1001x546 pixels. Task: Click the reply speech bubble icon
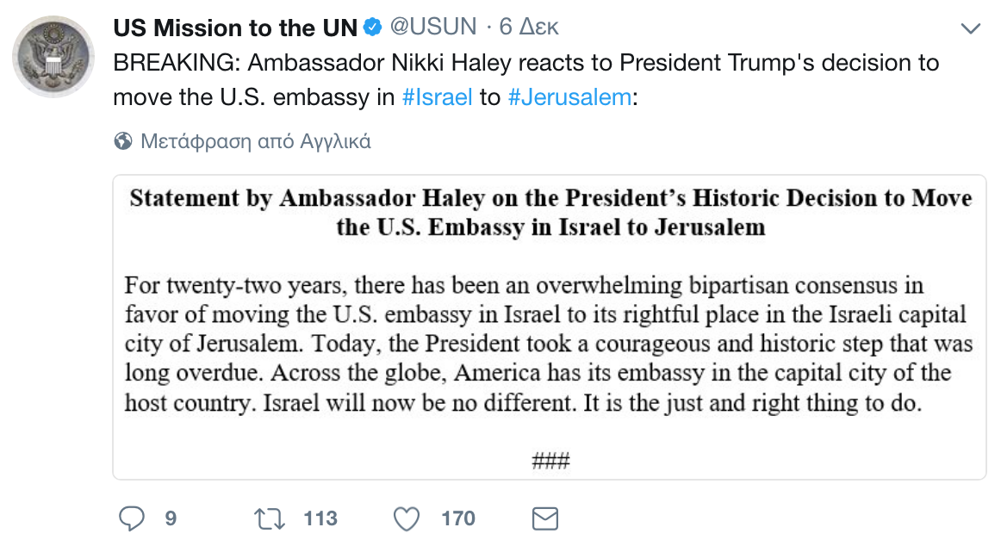[131, 518]
